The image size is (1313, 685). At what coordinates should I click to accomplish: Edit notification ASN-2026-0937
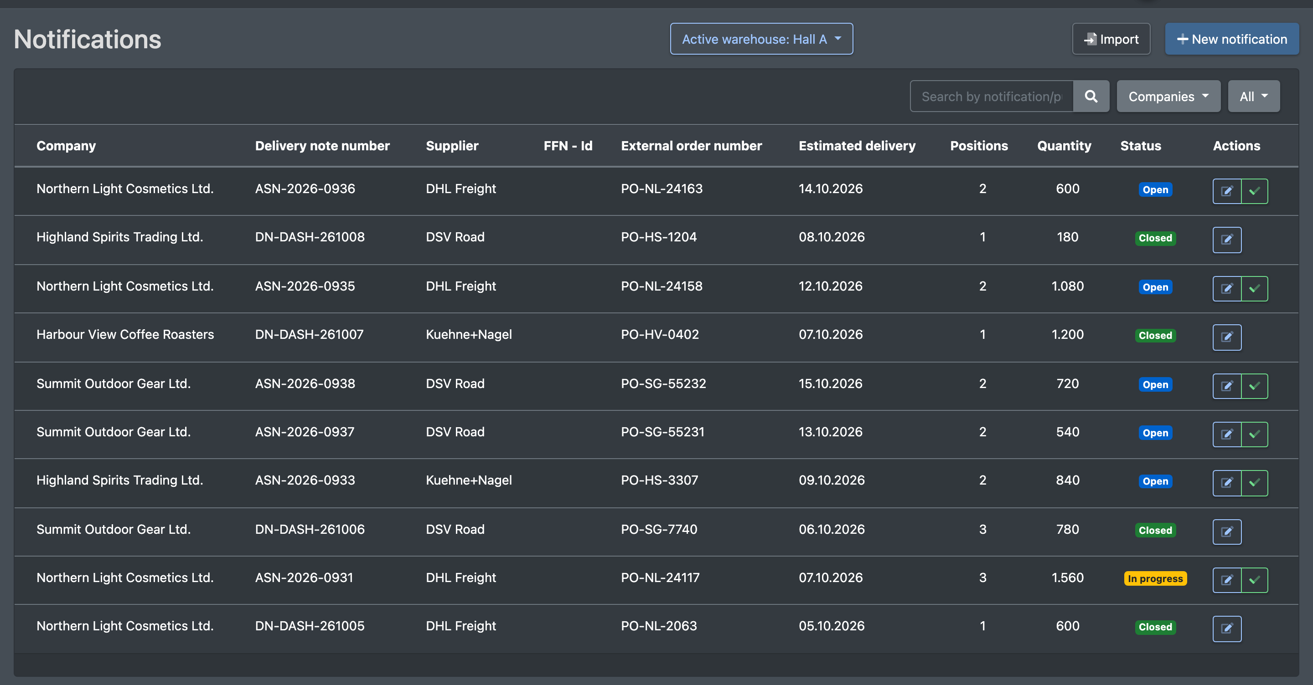(1226, 435)
